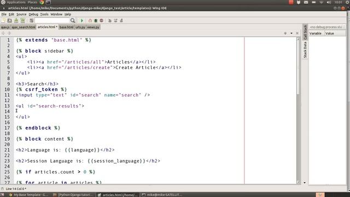This screenshot has width=350, height=197.
Task: Click the '<h3>Search</h3>' code line
Action: click(37, 84)
